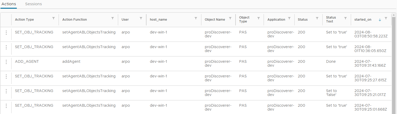Sort by Action Type column header

tap(24, 20)
